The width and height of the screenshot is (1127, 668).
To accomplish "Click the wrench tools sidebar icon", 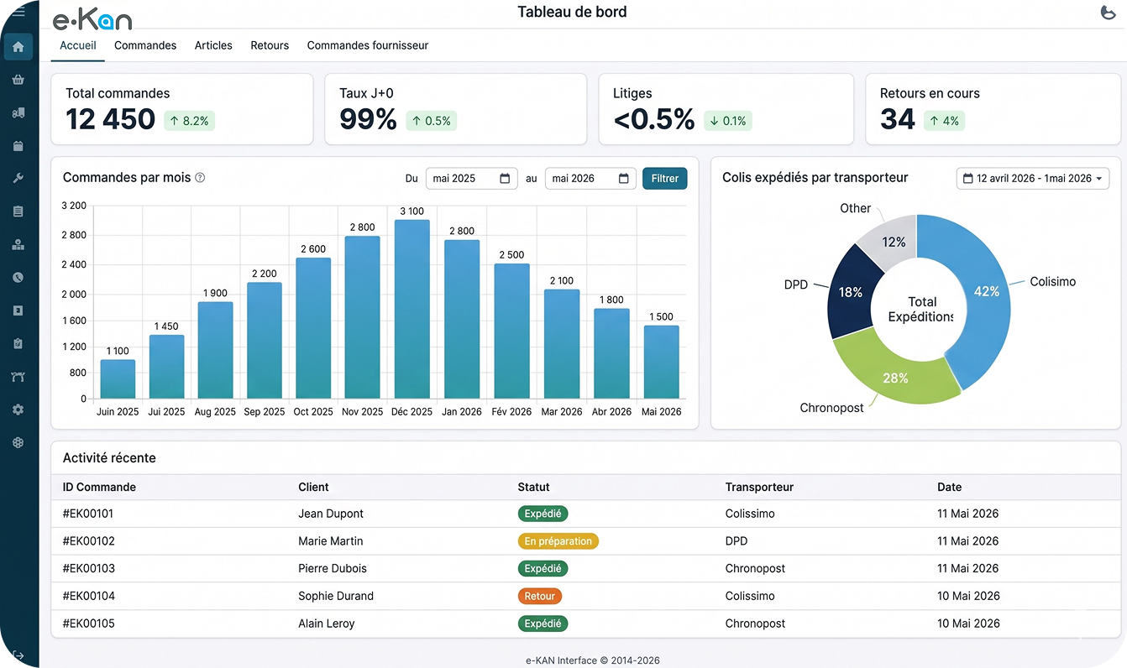I will pos(18,179).
